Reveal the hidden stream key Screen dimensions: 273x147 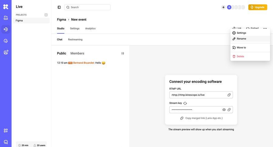pos(224,110)
